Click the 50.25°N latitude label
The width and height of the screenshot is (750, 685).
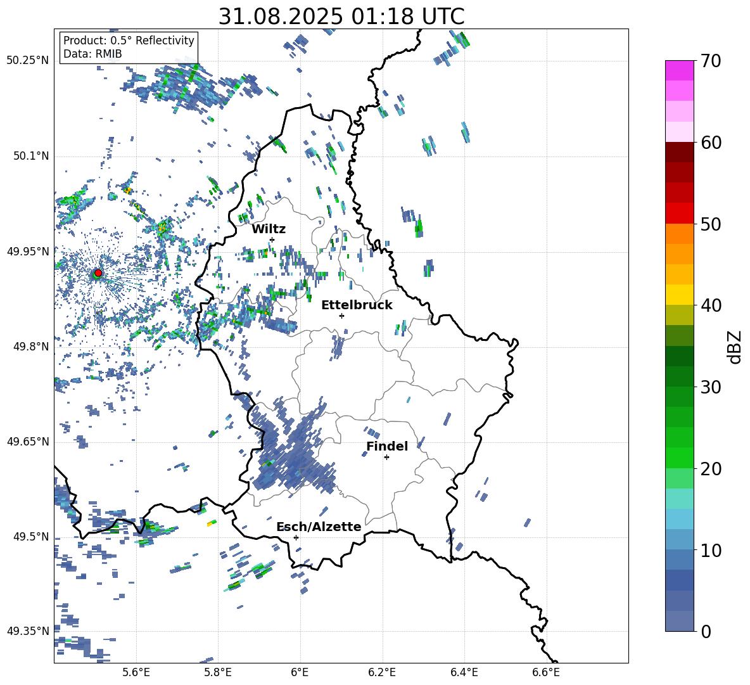coord(28,61)
